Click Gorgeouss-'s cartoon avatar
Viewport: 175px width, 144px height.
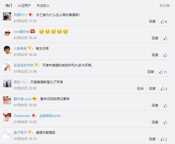coord(7,117)
